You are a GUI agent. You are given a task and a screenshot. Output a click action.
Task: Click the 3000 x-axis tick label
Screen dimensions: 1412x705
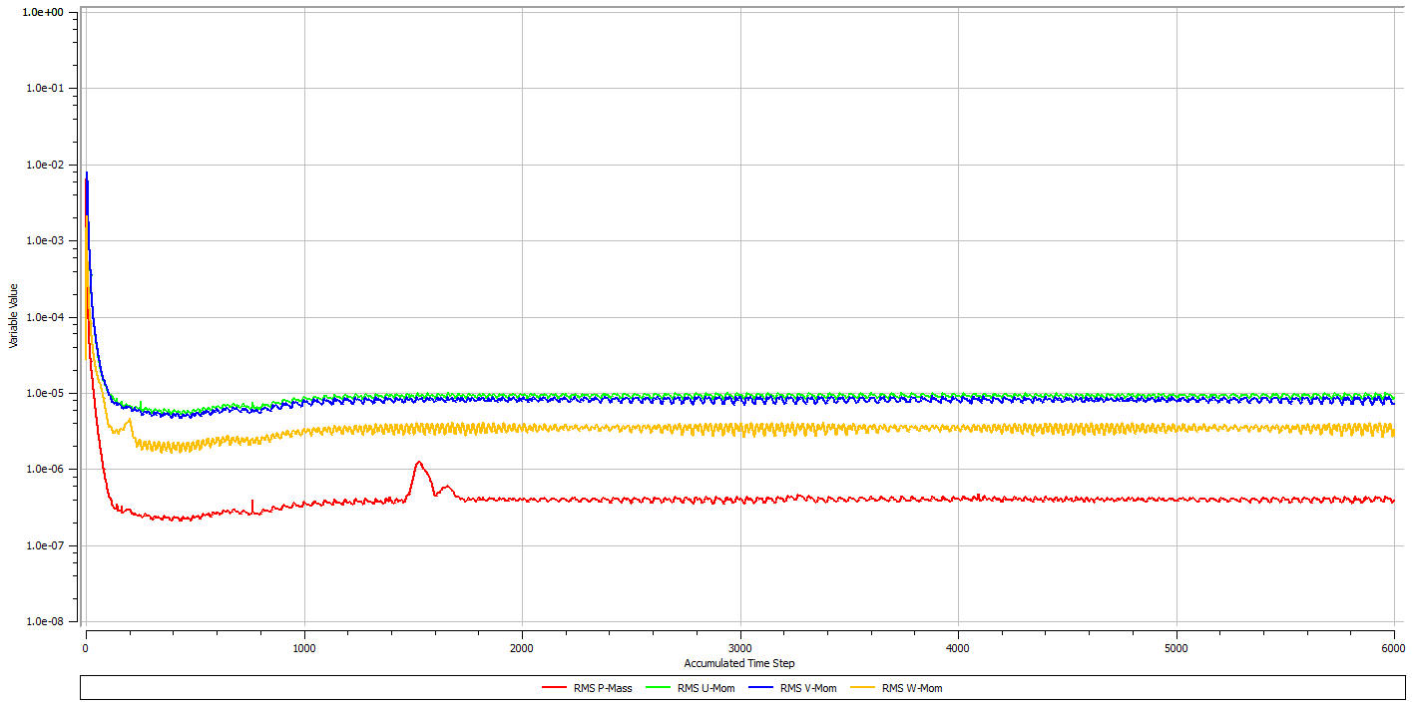click(739, 647)
